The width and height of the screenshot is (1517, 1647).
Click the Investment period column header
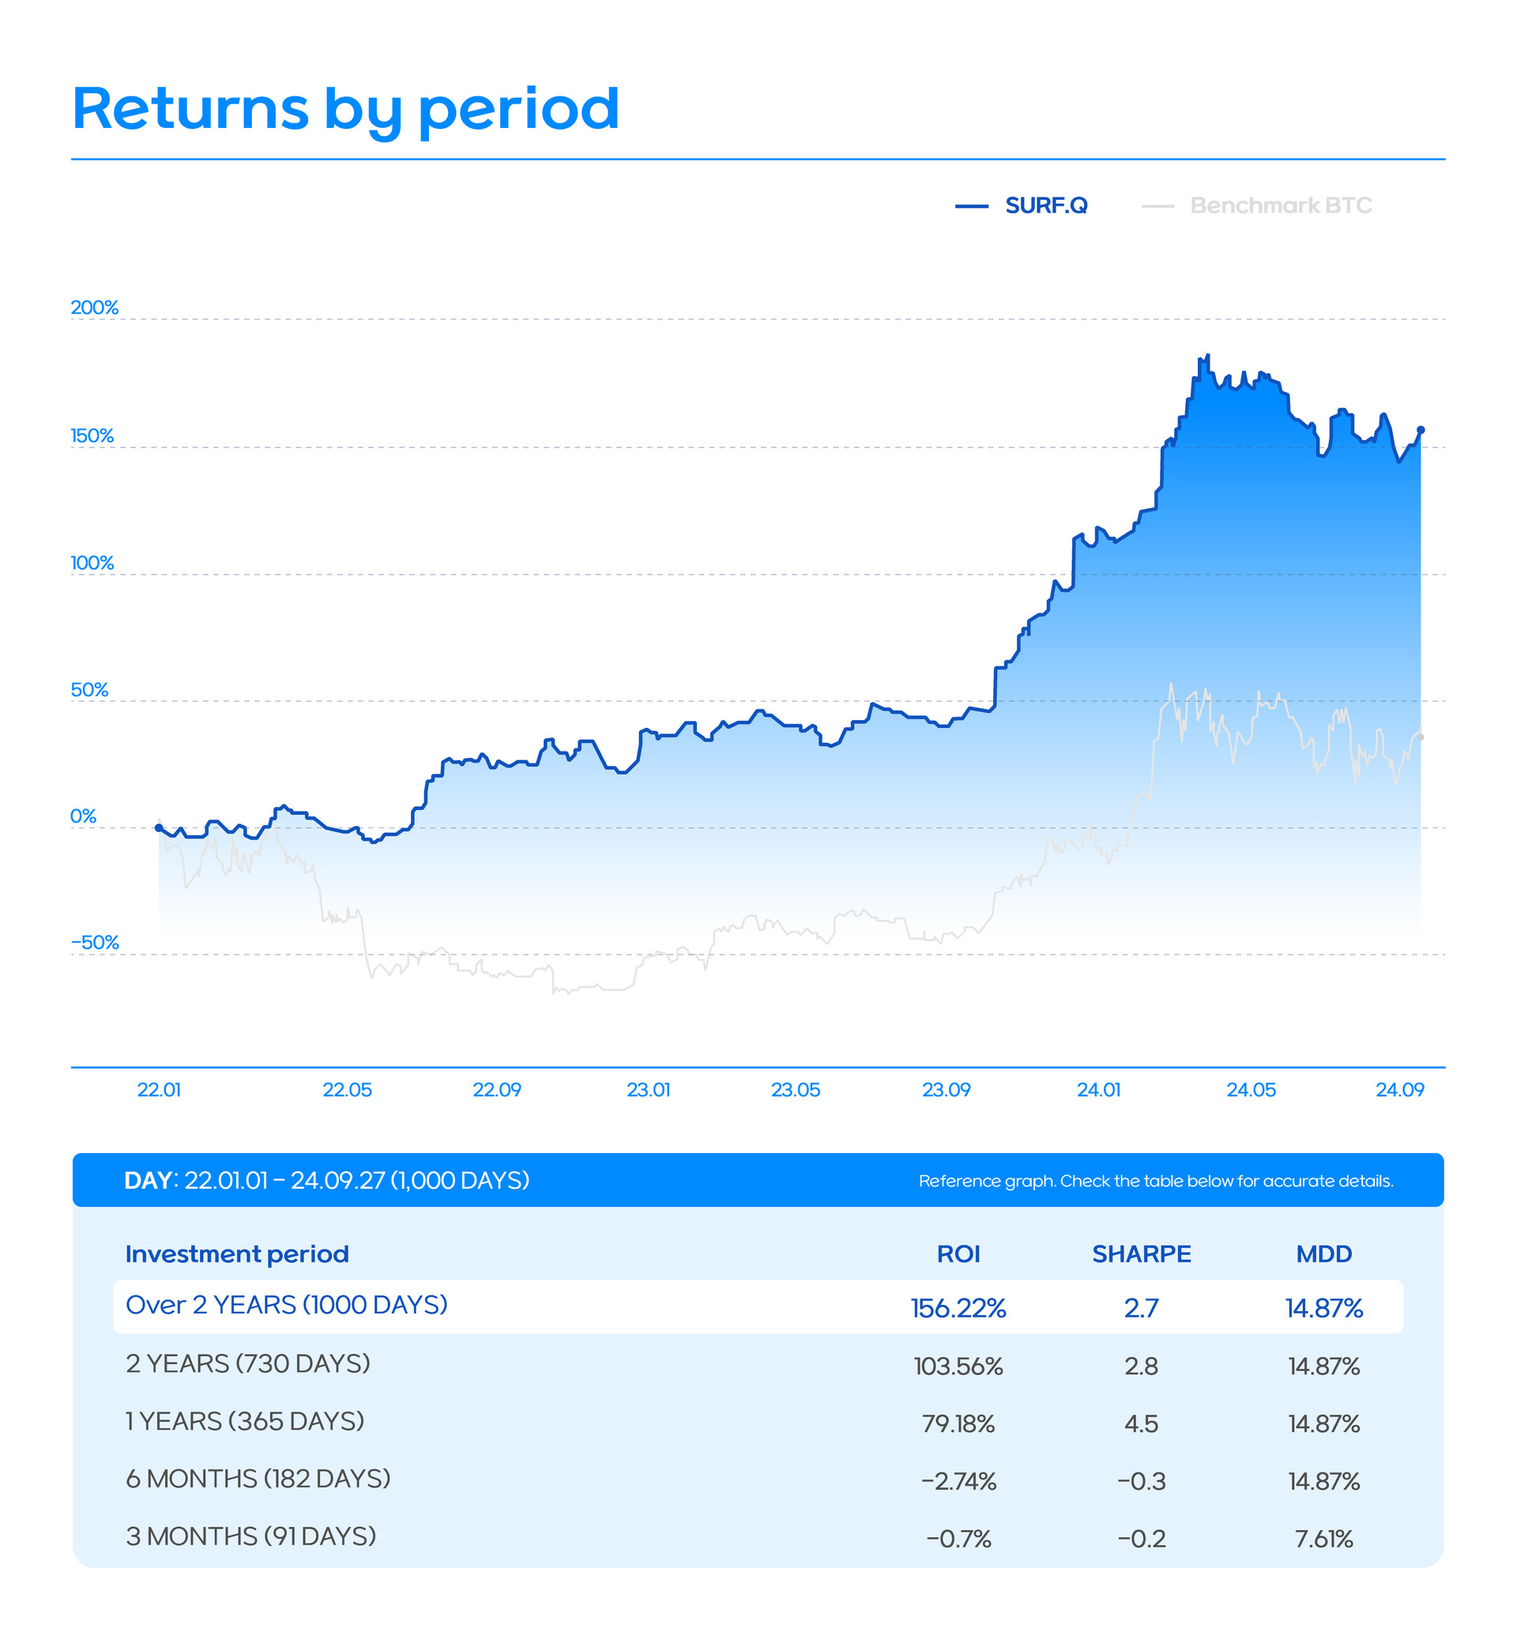[237, 1253]
